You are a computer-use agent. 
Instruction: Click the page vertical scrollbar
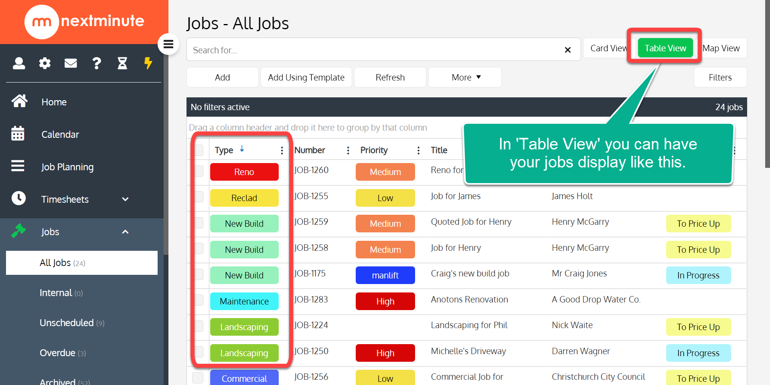point(767,84)
